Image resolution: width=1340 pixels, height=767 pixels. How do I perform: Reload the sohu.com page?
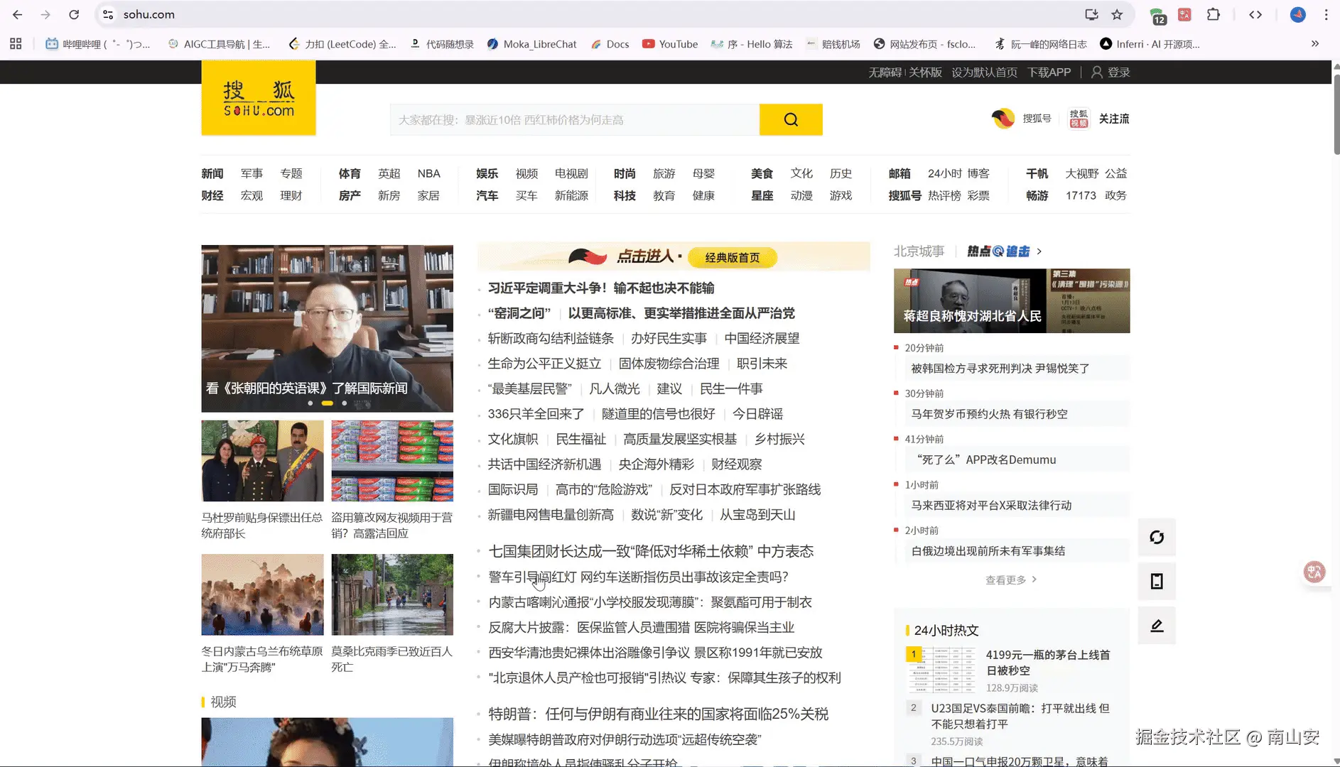pos(74,14)
